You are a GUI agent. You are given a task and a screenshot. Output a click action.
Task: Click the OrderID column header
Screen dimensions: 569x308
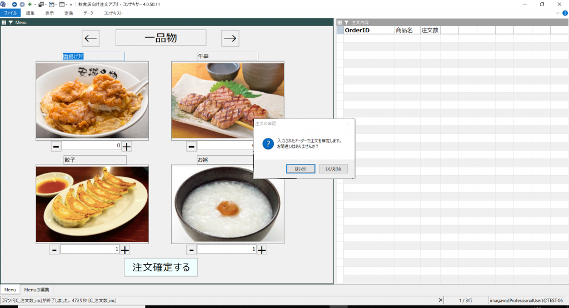coord(369,30)
